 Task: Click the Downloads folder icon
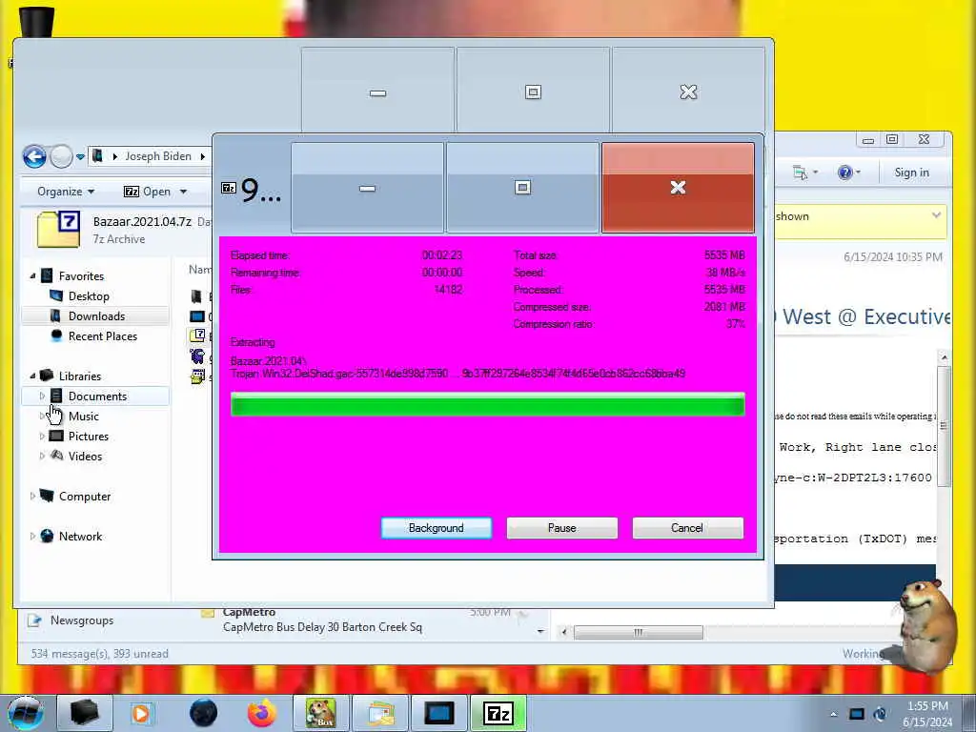[x=55, y=315]
